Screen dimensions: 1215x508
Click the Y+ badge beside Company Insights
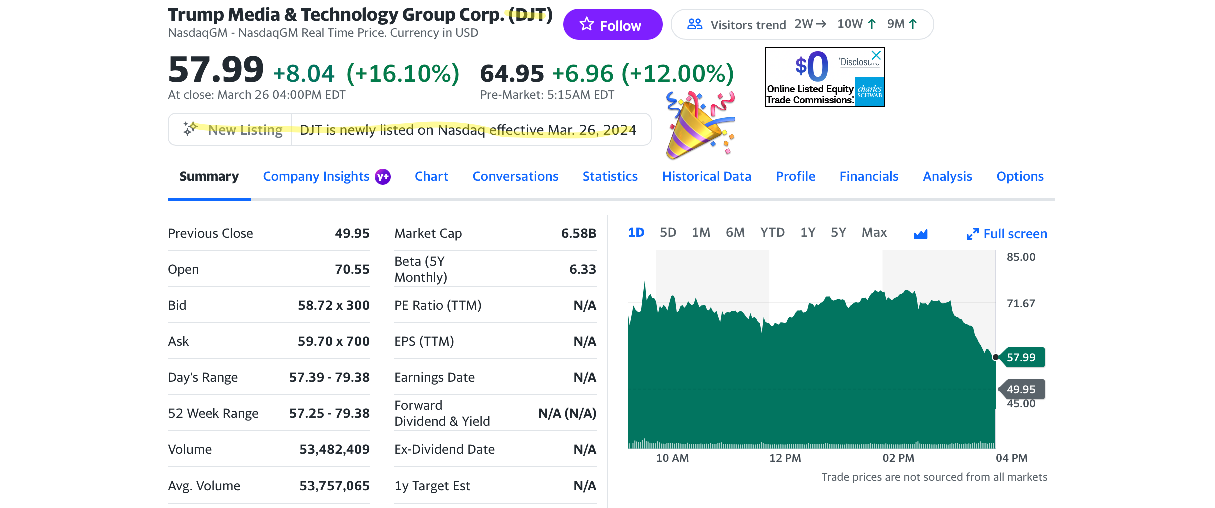(x=383, y=177)
